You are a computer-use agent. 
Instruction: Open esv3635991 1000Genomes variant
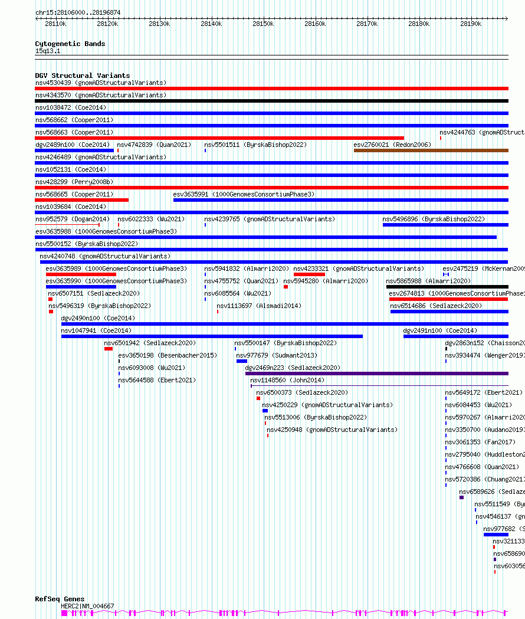[x=244, y=194]
